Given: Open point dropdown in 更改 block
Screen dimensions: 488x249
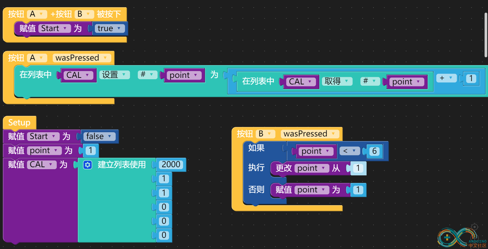Looking at the screenshot, I should coord(312,168).
